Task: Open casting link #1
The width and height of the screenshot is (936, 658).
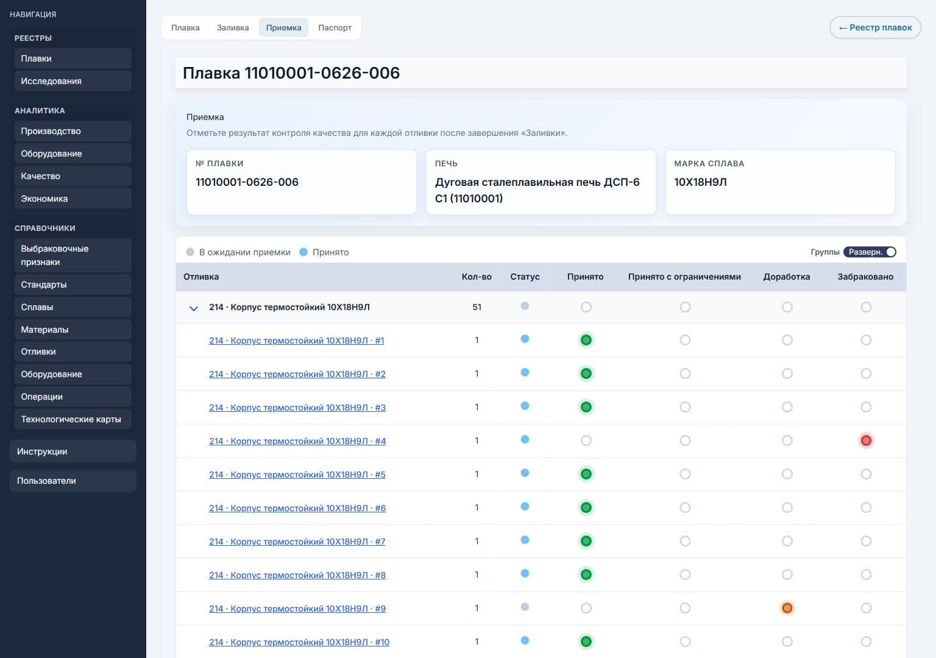Action: (x=297, y=341)
